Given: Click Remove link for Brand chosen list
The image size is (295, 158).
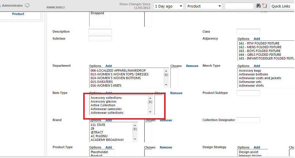Looking at the screenshot, I should (x=166, y=120).
